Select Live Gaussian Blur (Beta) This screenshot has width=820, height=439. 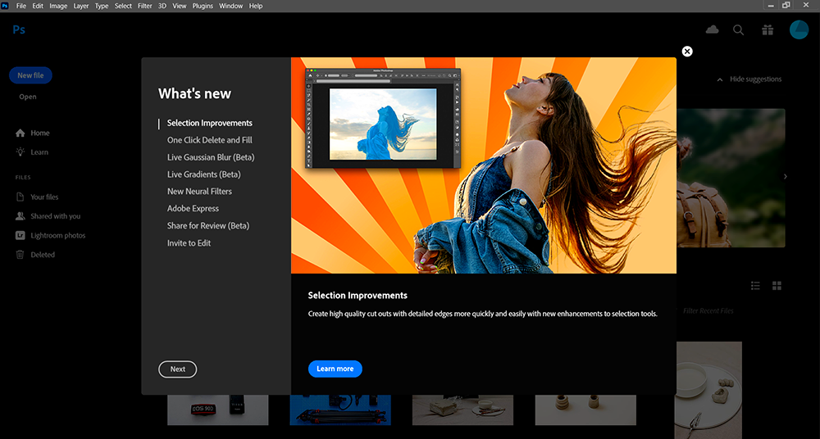[x=211, y=157]
